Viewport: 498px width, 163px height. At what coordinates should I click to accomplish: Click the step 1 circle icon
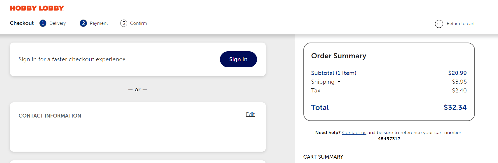click(43, 23)
